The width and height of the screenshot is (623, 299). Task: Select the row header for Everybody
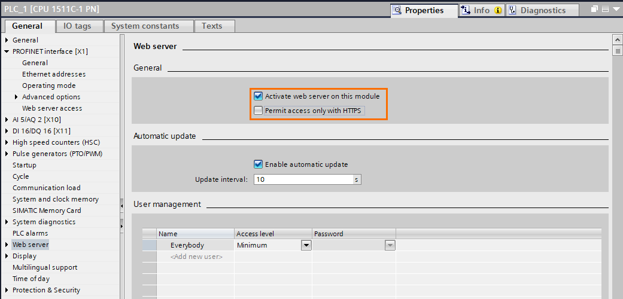150,245
